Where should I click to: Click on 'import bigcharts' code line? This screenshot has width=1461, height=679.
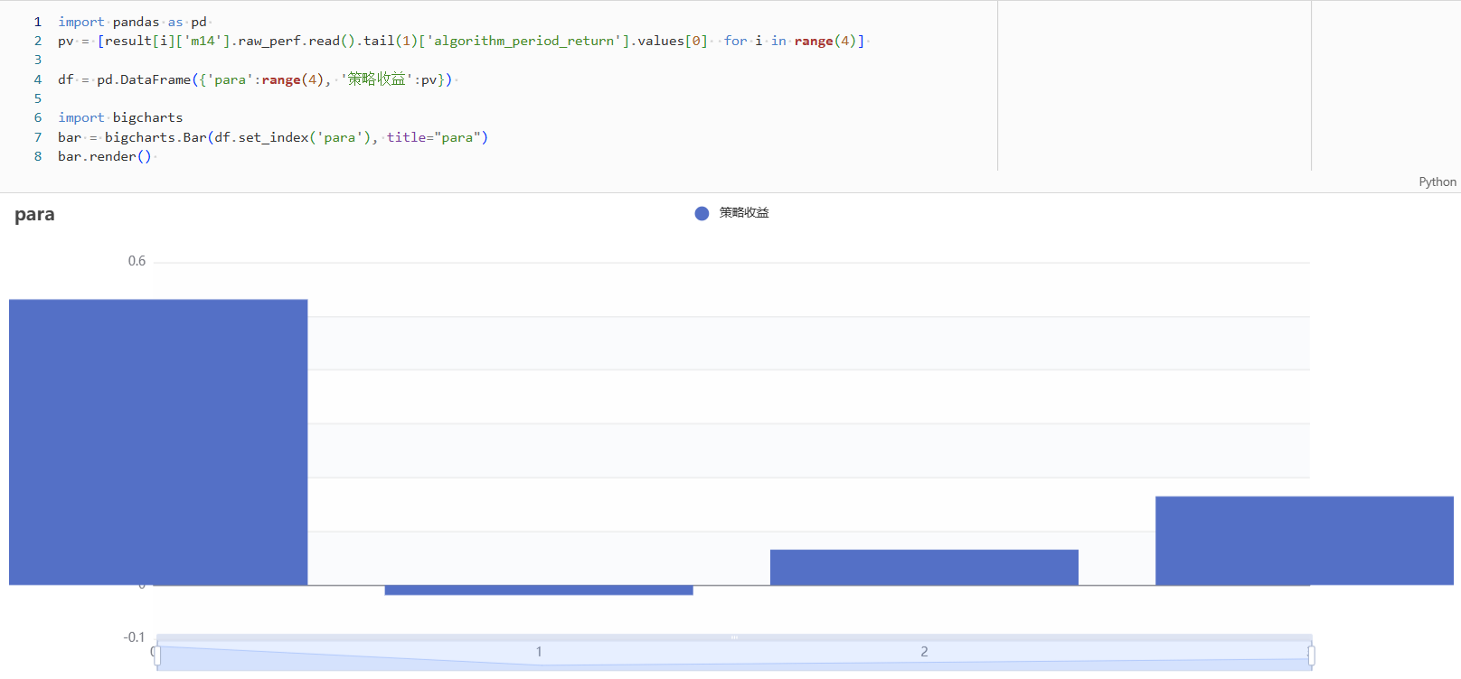tap(120, 117)
